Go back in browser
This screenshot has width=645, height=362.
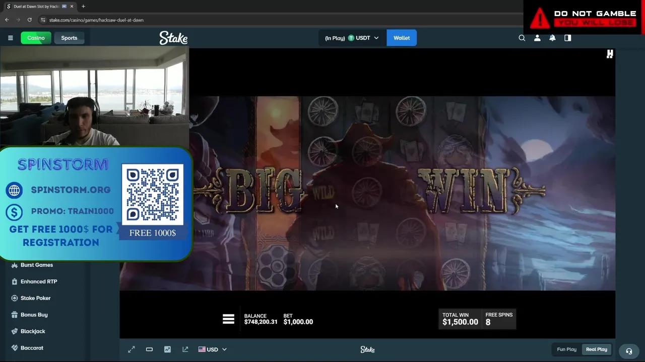[7, 20]
